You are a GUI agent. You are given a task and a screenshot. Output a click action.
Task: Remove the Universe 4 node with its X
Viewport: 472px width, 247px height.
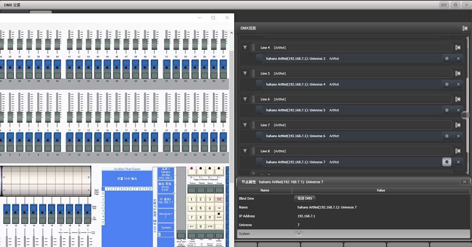pos(458,84)
